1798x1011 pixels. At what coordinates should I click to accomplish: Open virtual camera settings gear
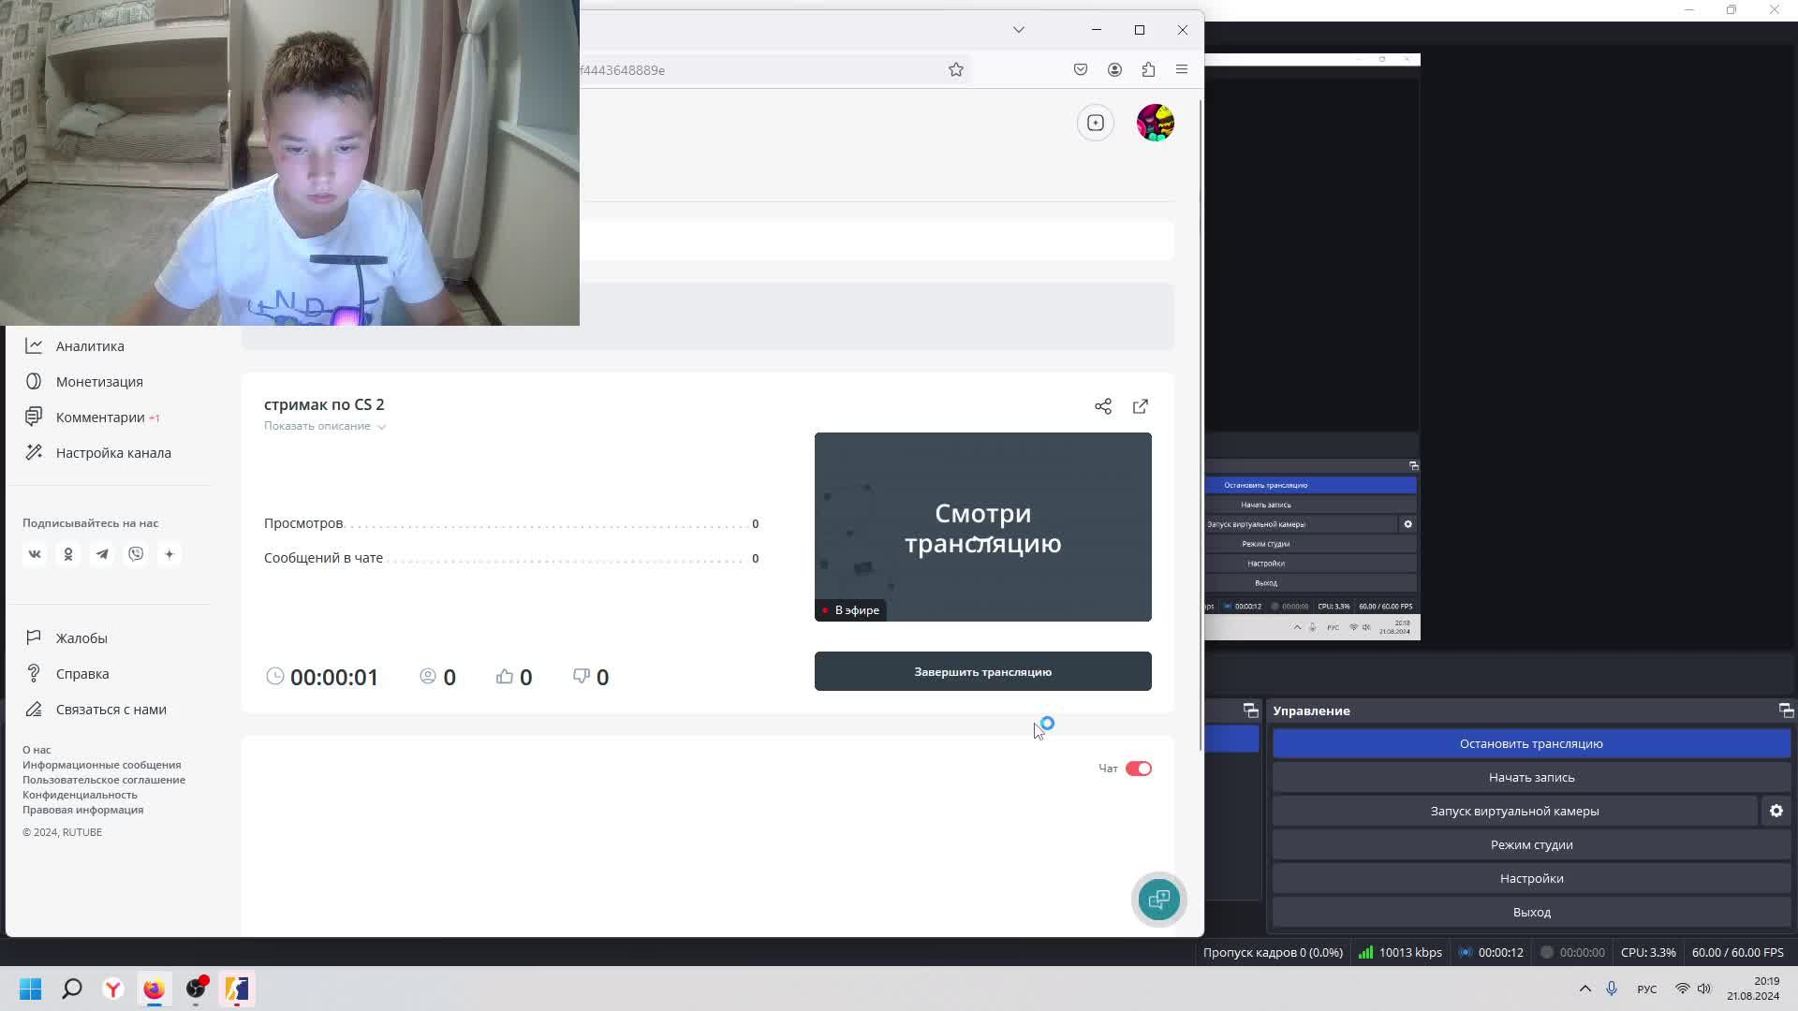1776,811
